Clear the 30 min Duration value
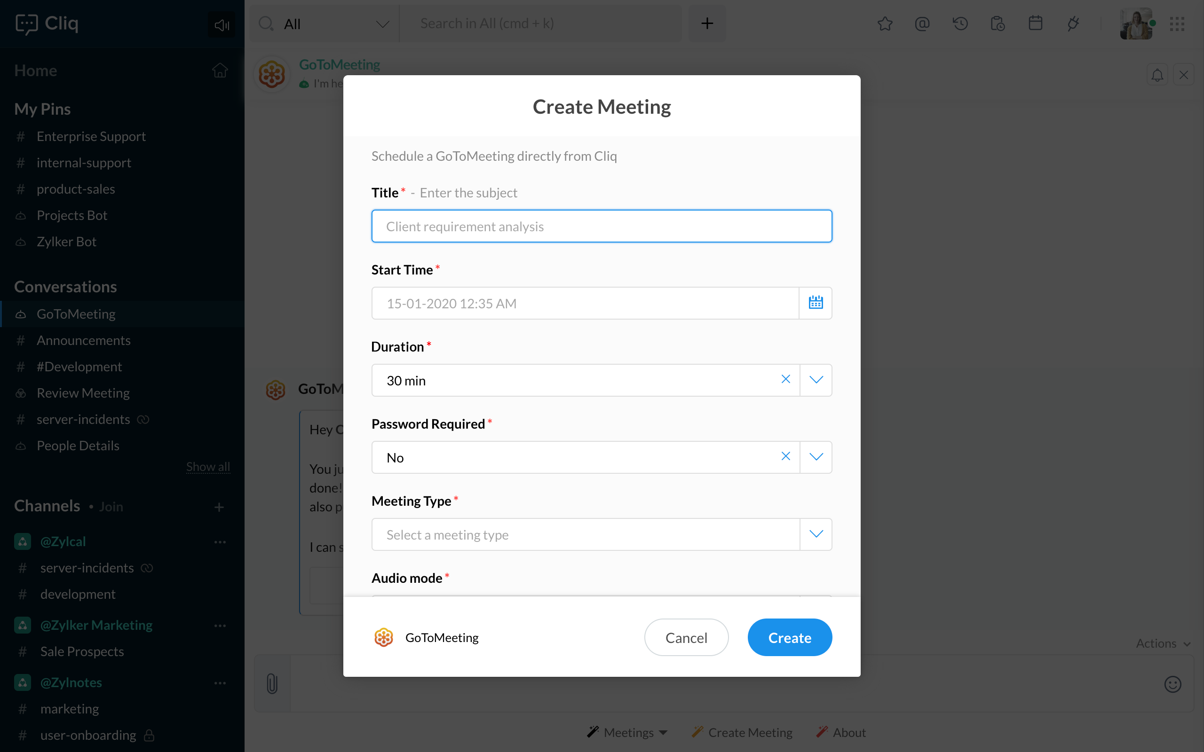Screen dimensions: 1204x752 tap(785, 379)
